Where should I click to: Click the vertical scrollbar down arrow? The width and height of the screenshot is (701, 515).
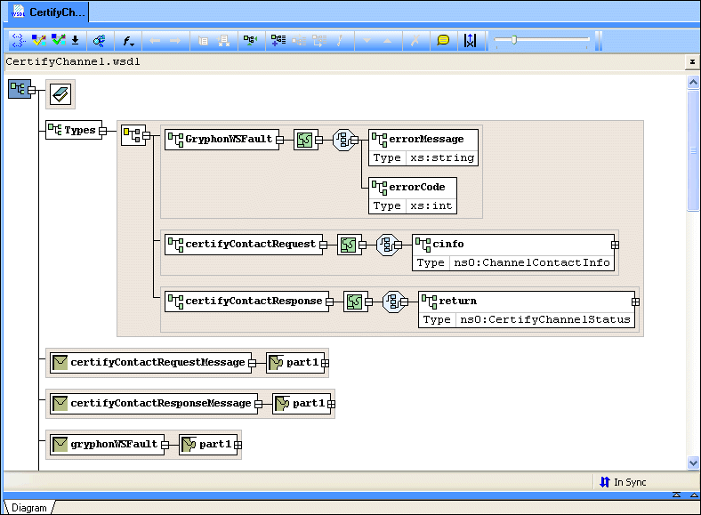[x=693, y=463]
